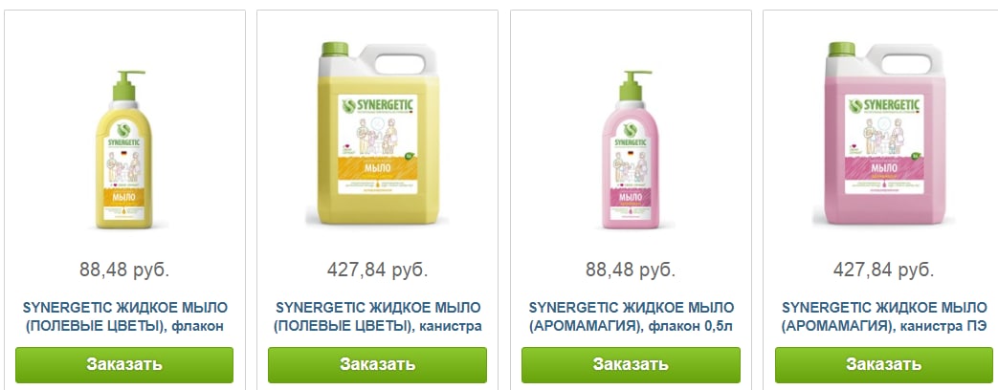The image size is (998, 390).
Task: Order the ПОЛЕВЫЕ ЦВЕТЫ канистра with Заказать
Action: [x=377, y=364]
